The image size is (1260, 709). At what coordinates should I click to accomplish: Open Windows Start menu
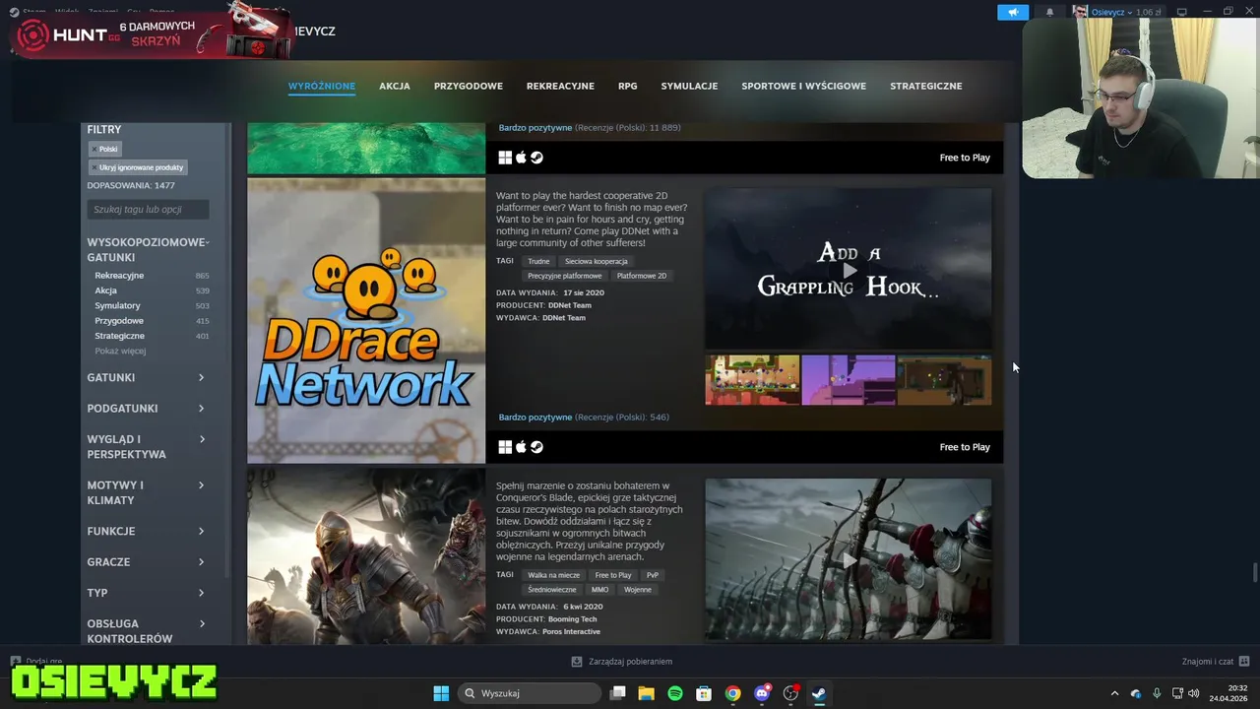(441, 693)
